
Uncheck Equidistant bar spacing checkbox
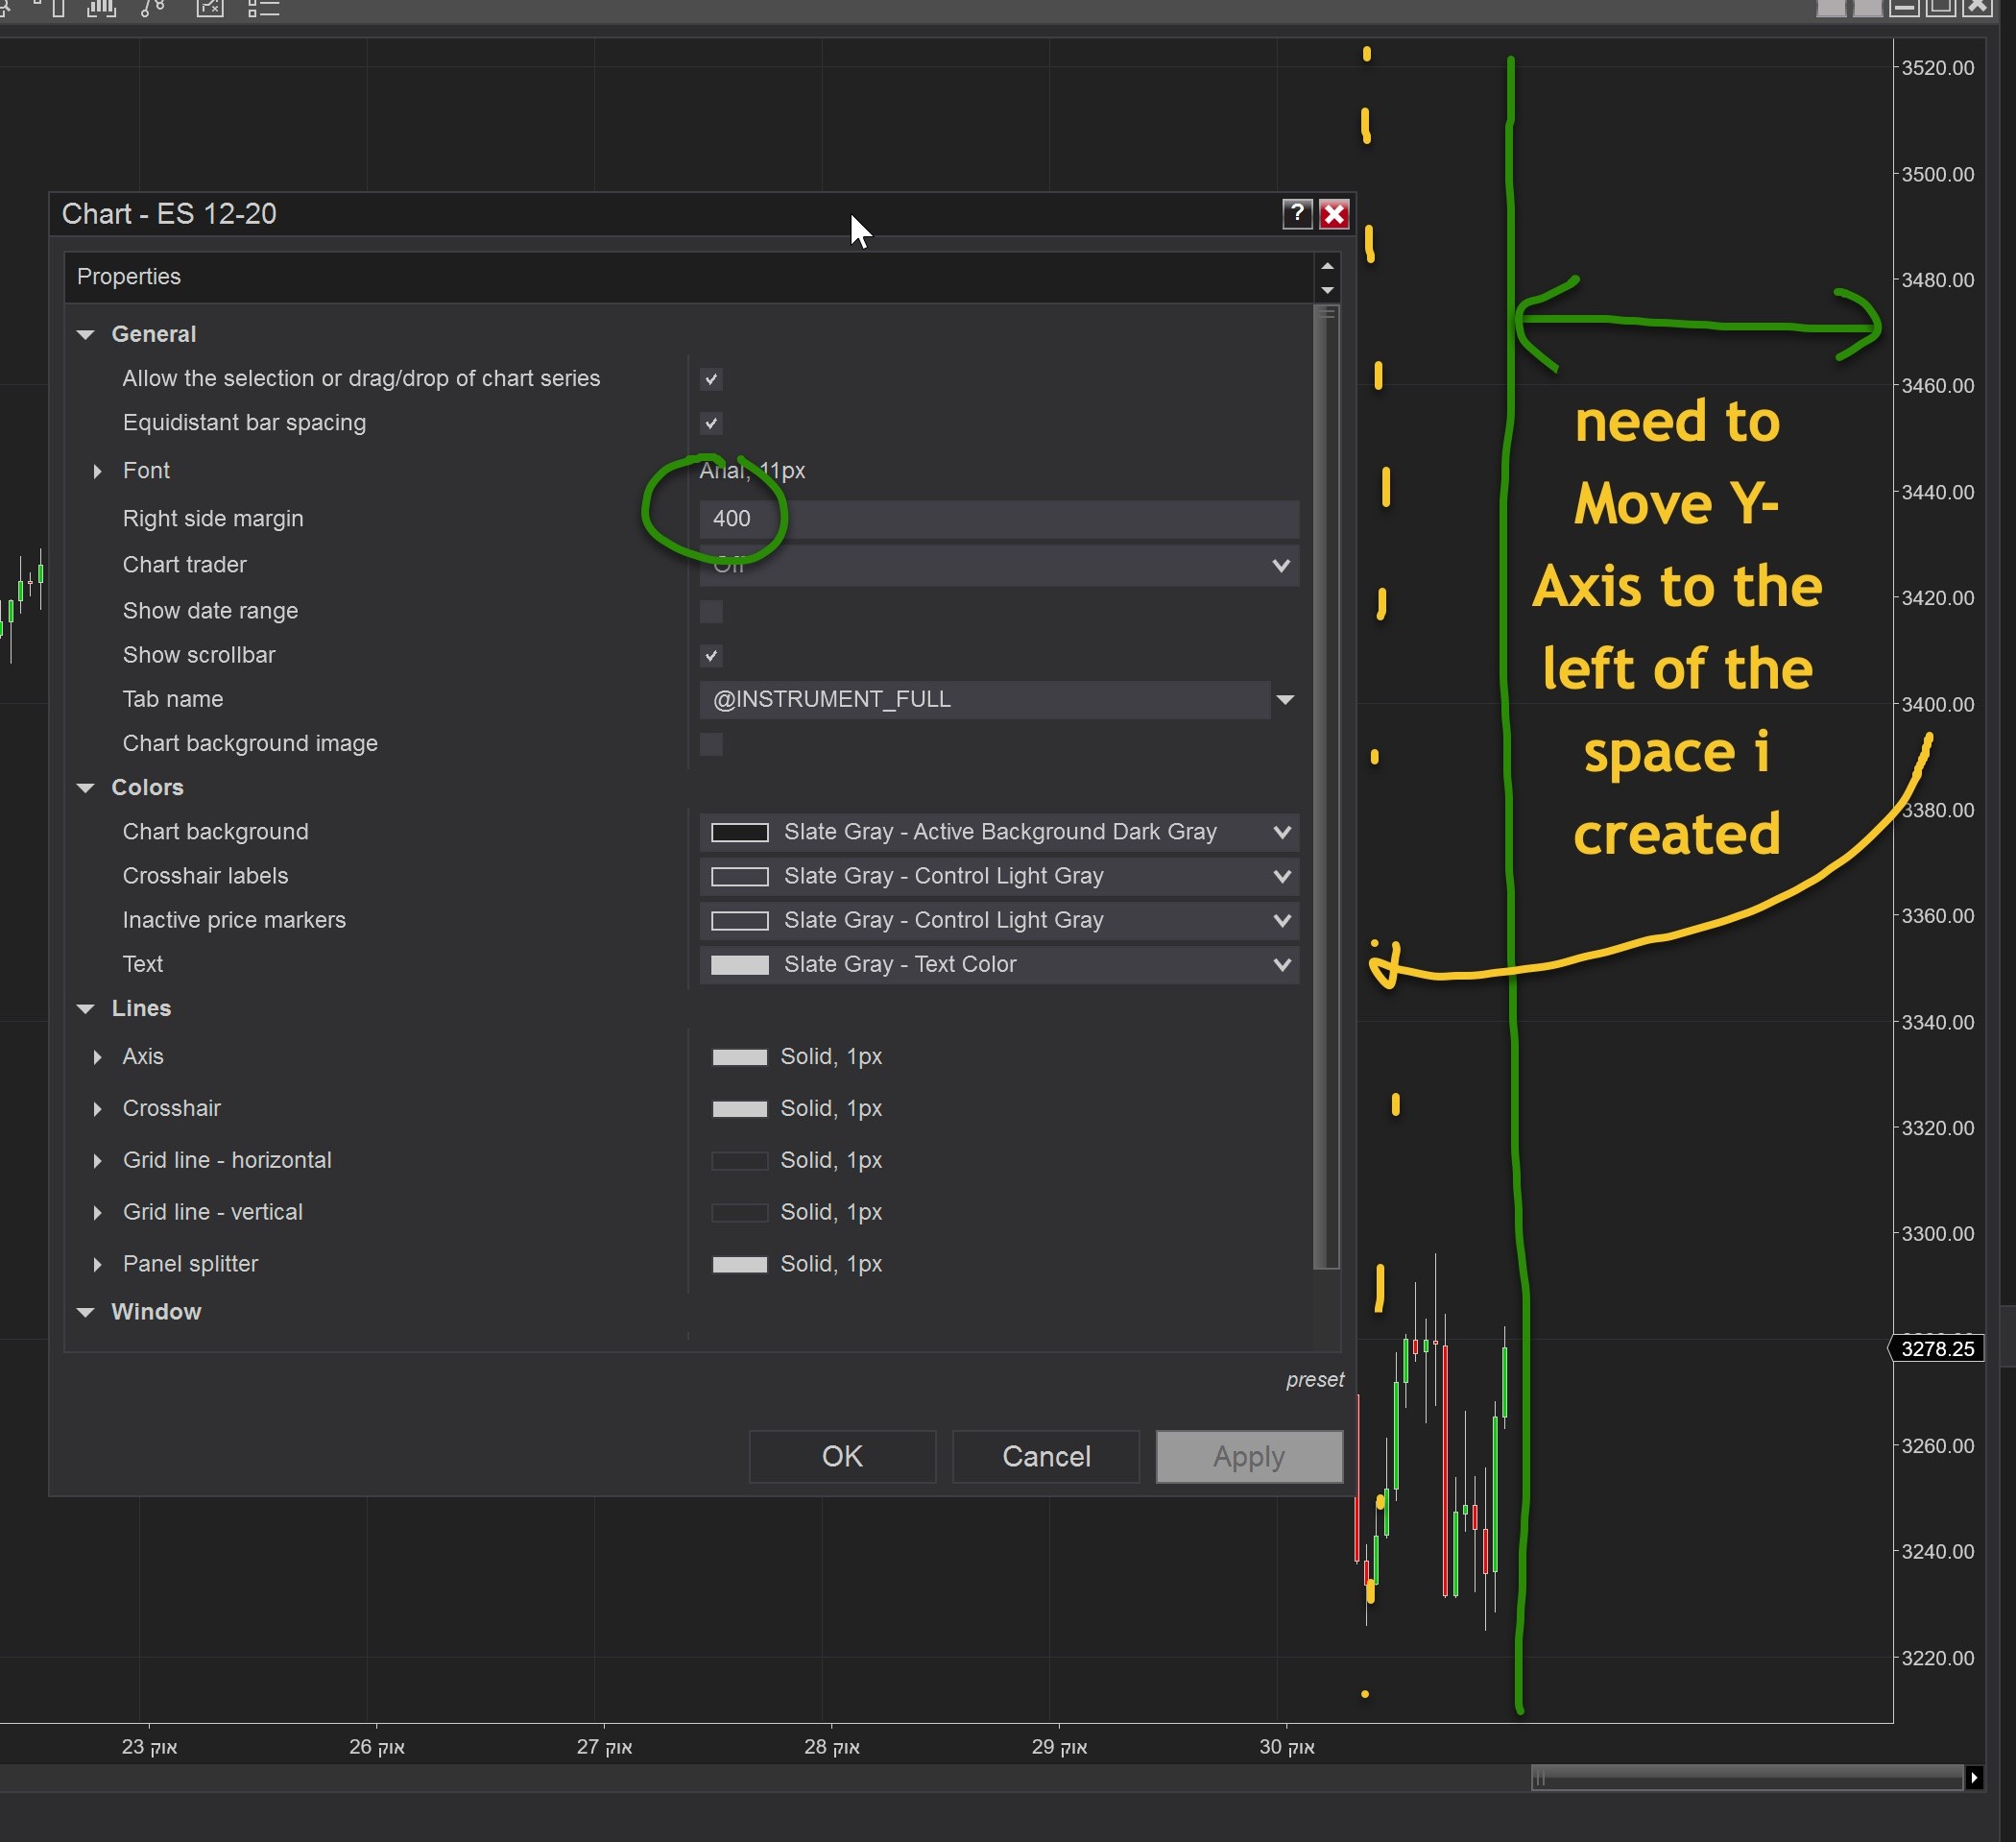pos(711,424)
